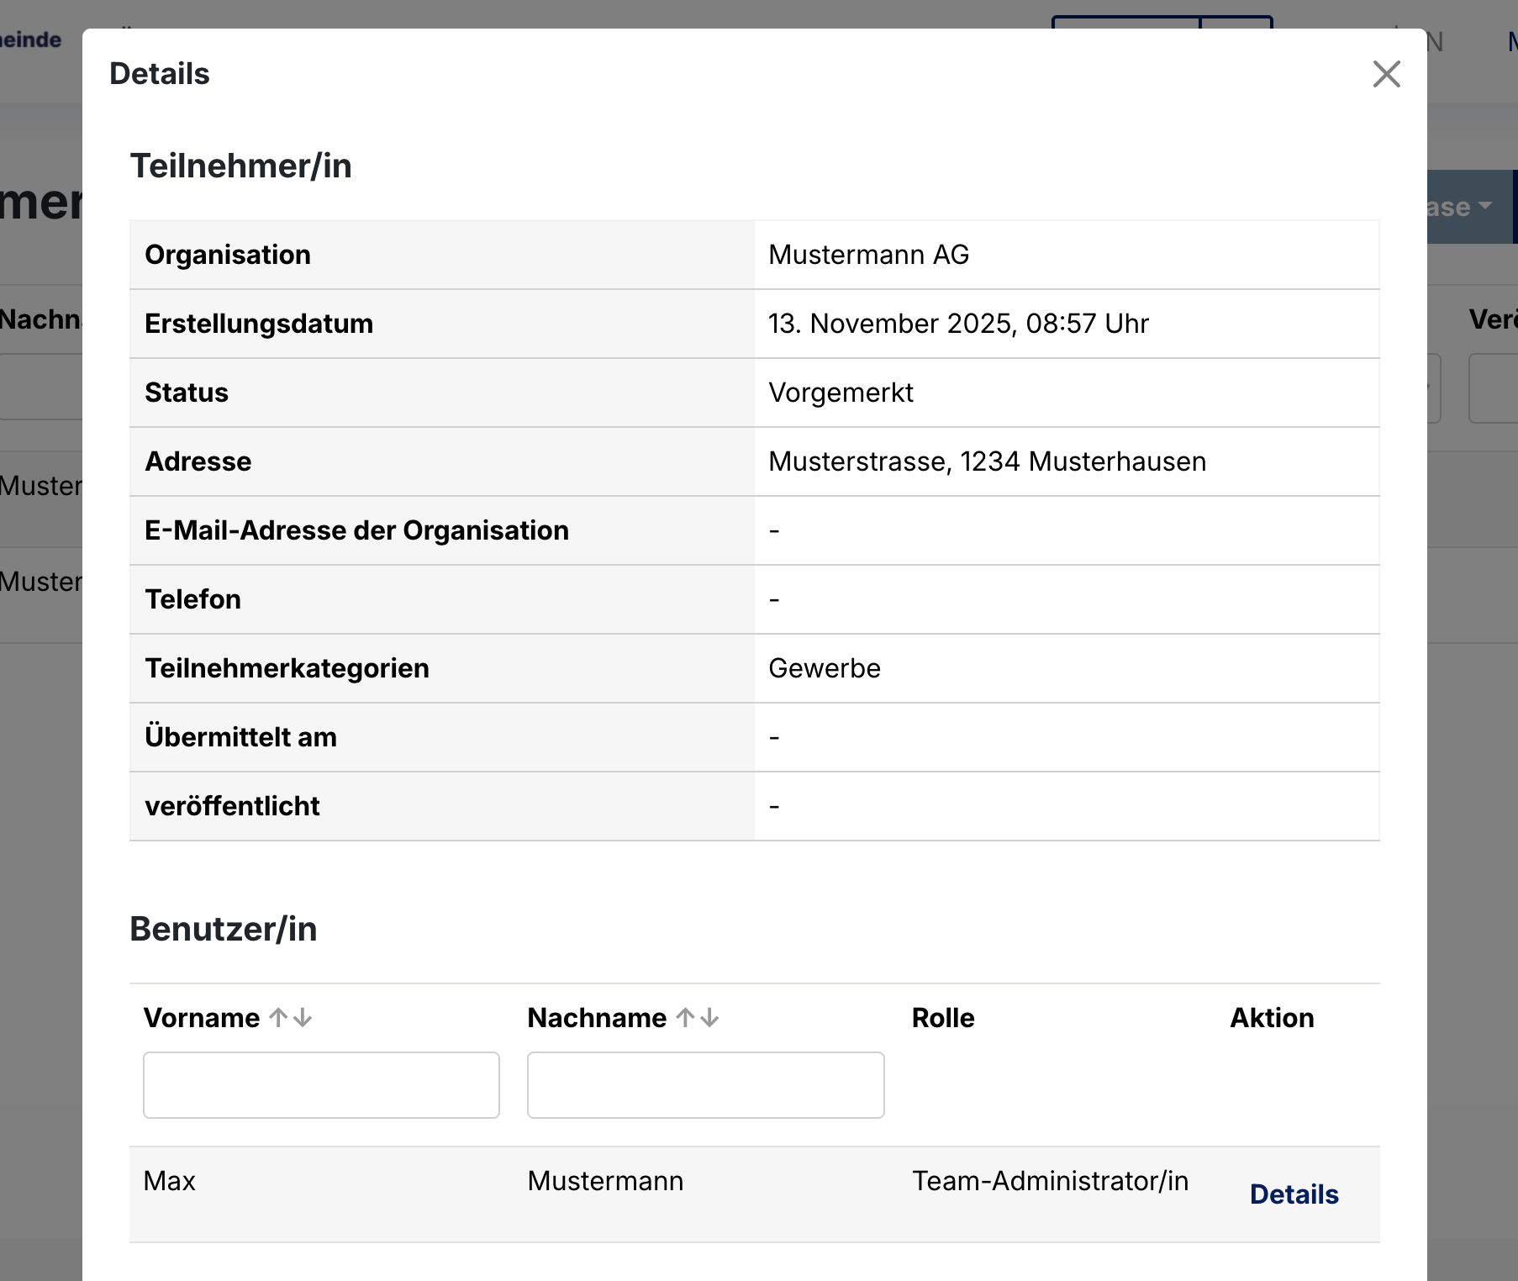Close the Details dialog with the X
The image size is (1518, 1281).
[1386, 74]
